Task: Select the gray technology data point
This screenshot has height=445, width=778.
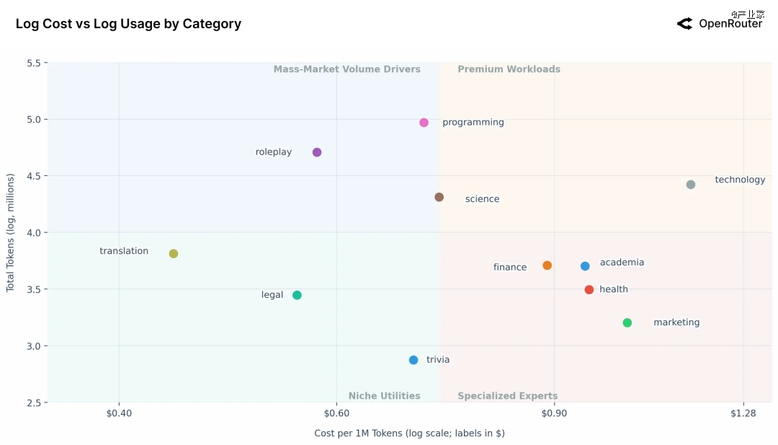Action: 691,185
